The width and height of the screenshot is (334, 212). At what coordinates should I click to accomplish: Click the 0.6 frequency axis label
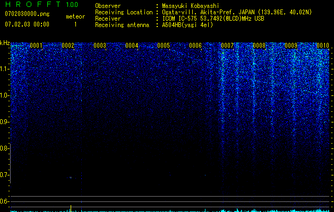pos(4,201)
